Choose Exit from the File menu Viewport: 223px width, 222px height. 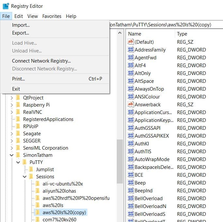(x=55, y=89)
